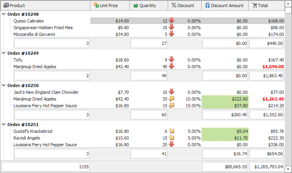Collapse Order #10248 group

pos(4,14)
